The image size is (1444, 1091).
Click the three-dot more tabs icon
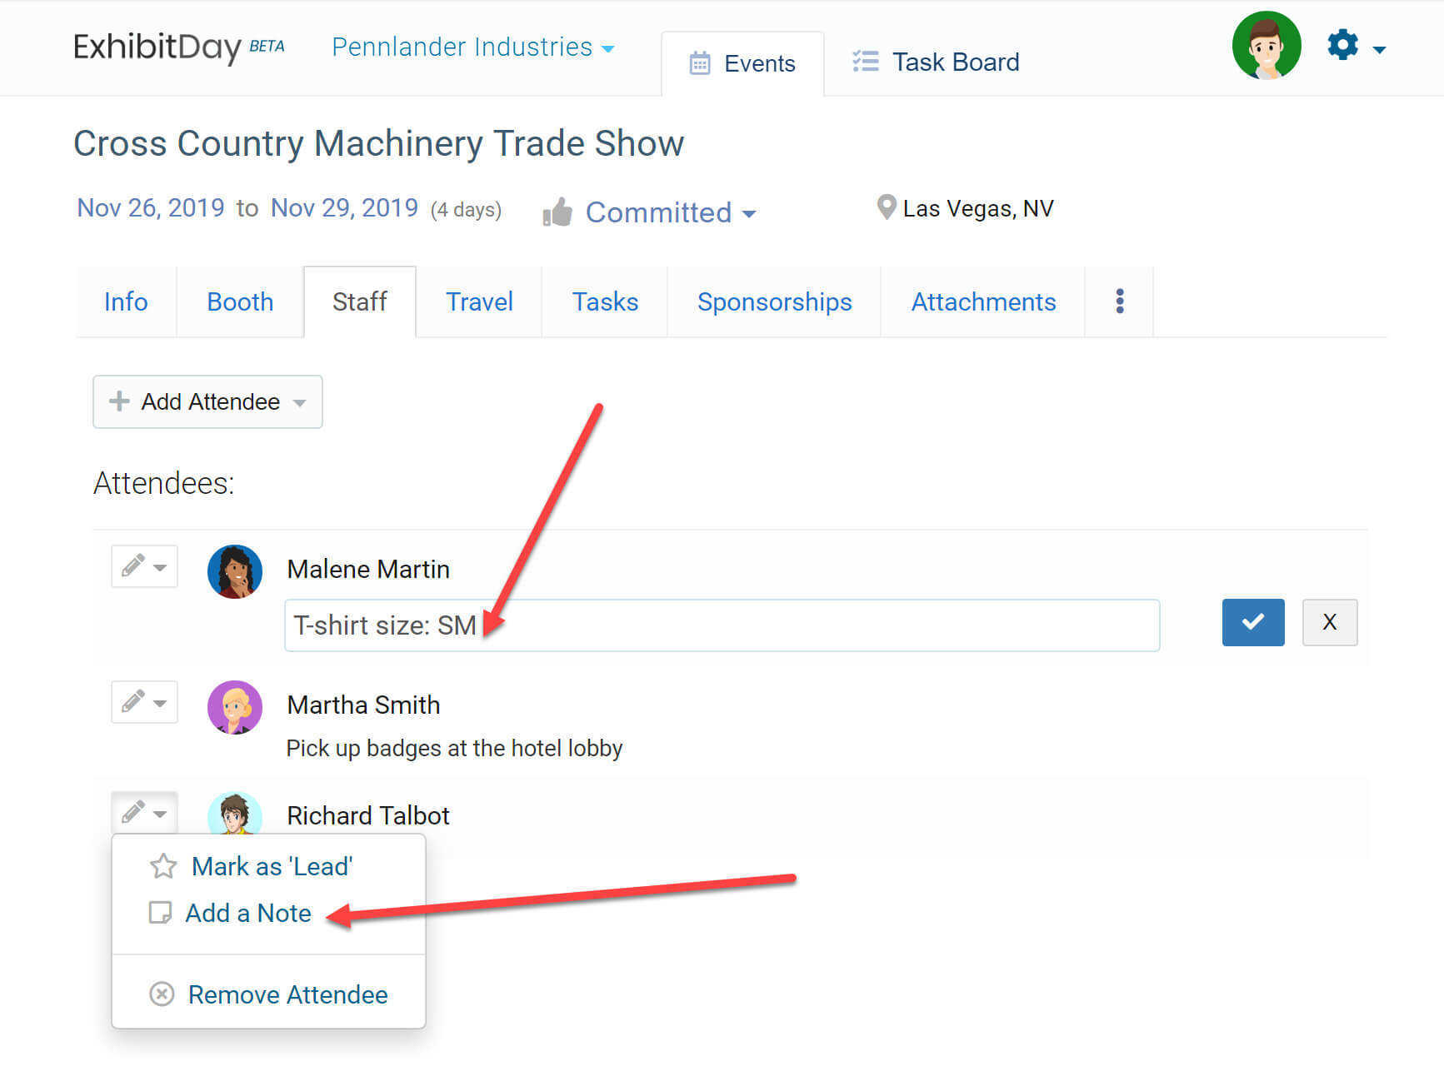tap(1119, 301)
